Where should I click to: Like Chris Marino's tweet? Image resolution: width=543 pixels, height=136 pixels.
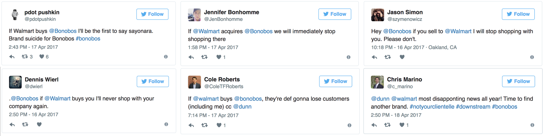point(402,125)
